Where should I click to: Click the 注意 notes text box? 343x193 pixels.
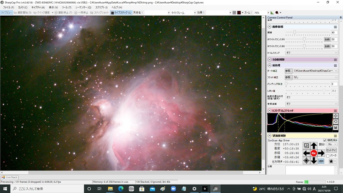point(311,170)
